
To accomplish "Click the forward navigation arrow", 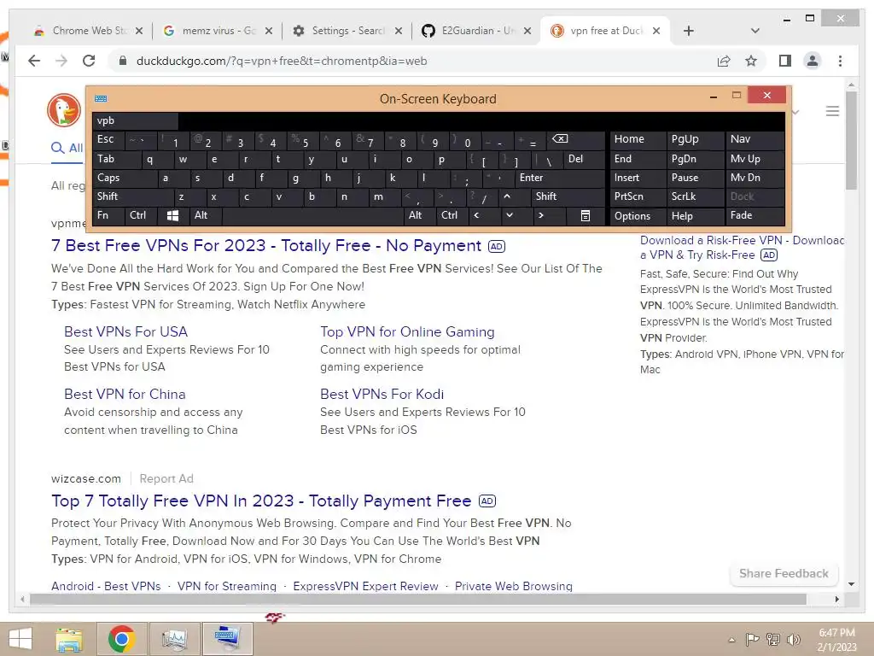I will point(61,61).
